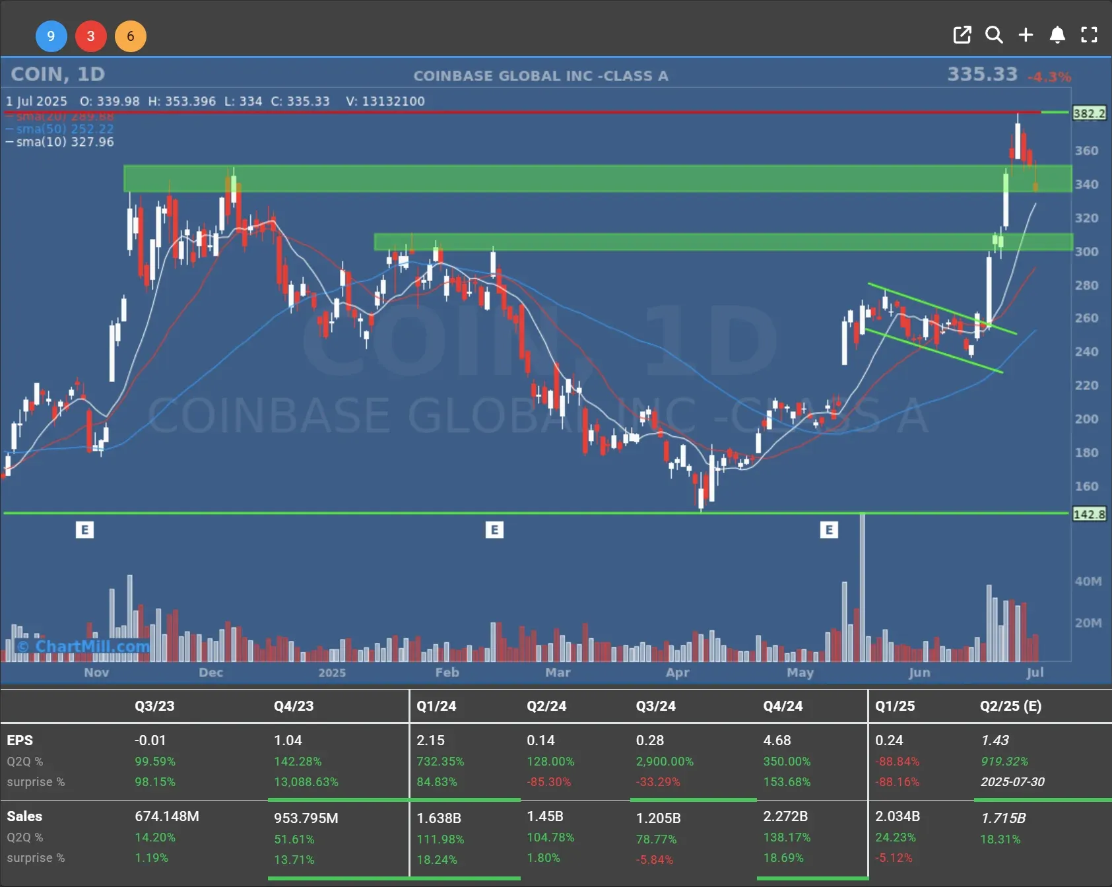Click EPS surprise value -88.16%
Viewport: 1112px width, 887px height.
898,782
